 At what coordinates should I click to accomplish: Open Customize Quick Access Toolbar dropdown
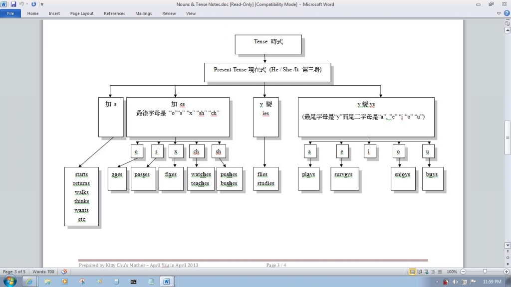(42, 4)
